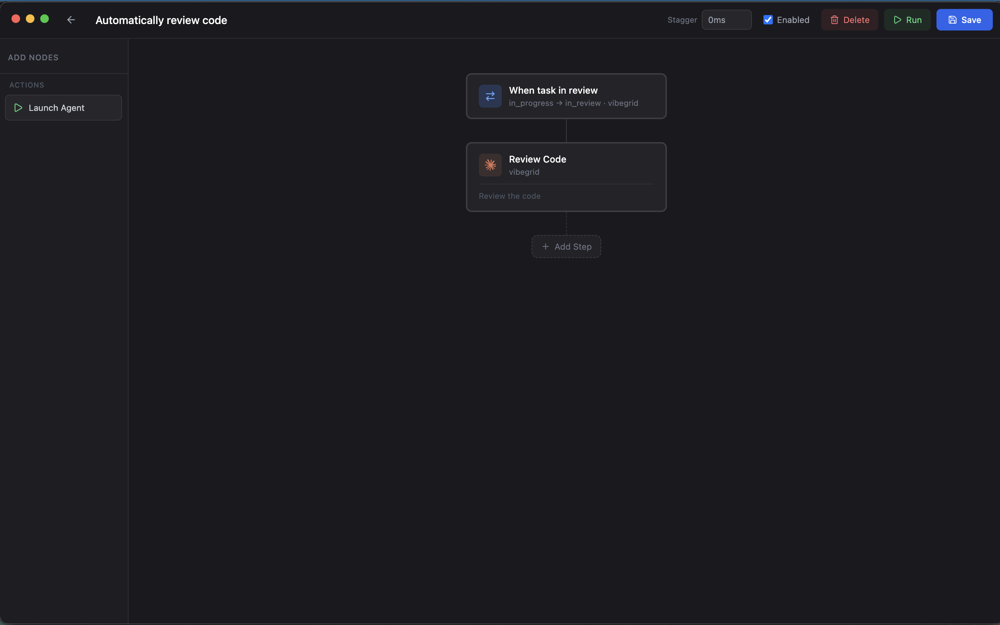Click the Review the code prompt text
The width and height of the screenshot is (1000, 625).
(x=510, y=196)
